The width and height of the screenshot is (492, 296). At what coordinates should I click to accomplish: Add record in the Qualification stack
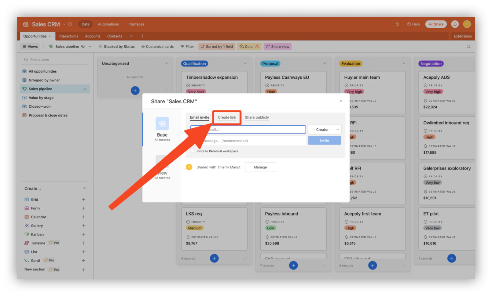coord(214,259)
